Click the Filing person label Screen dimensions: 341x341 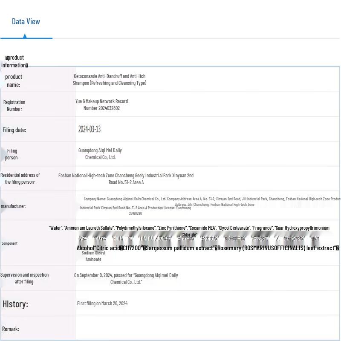click(12, 154)
